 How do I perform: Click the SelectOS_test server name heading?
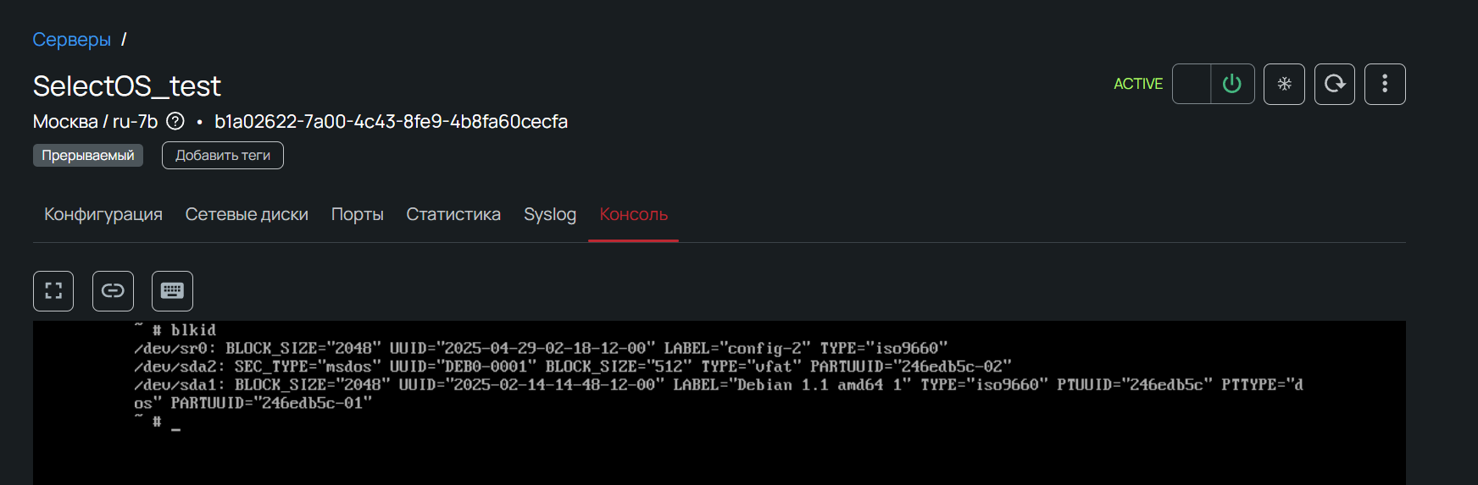click(126, 85)
